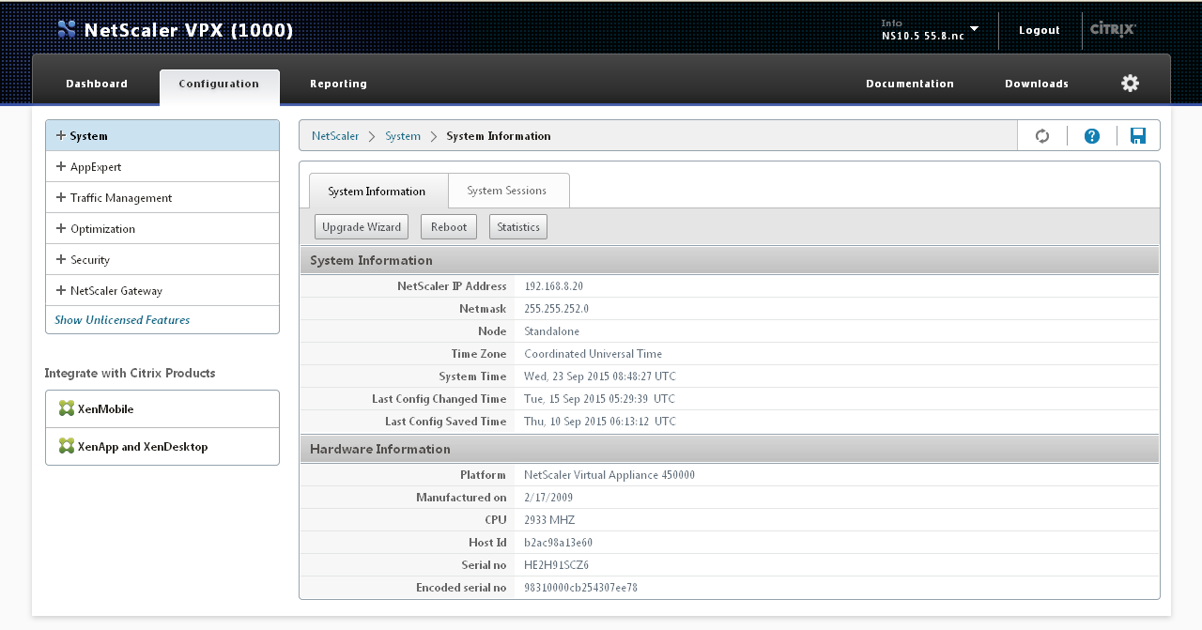Image resolution: width=1202 pixels, height=630 pixels.
Task: Click the NetScaler VPX (1000) title
Action: point(189,30)
